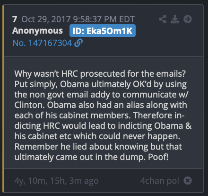208x196 pixels.
Task: Click the share icon in post header
Action: 163,19
